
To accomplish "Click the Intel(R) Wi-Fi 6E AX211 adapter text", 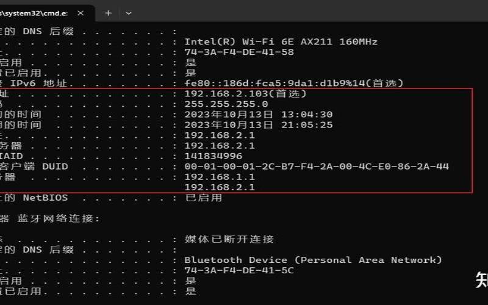I will tap(281, 41).
